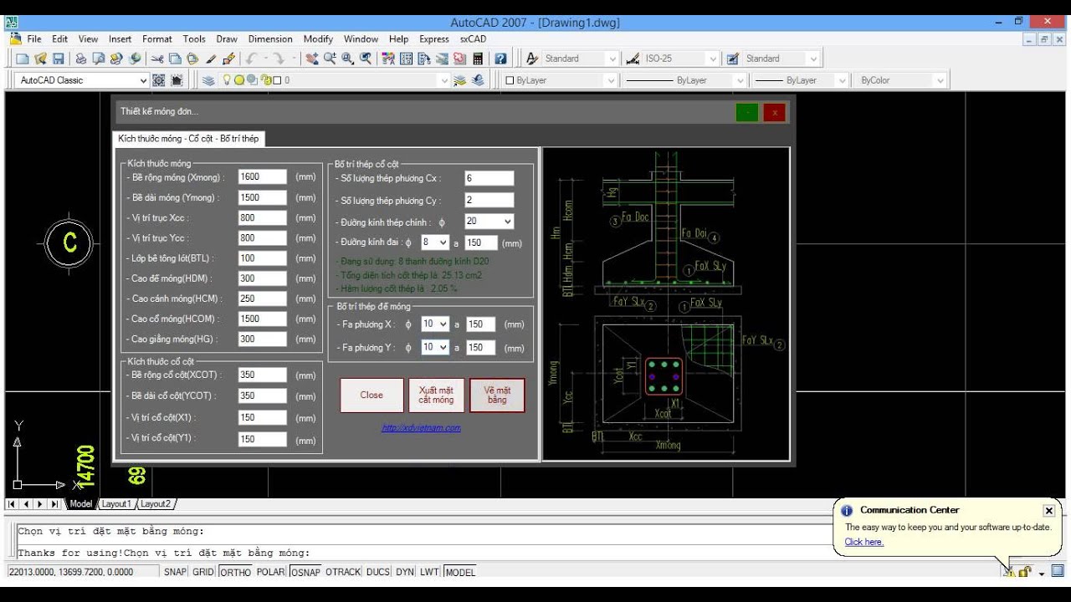
Task: Select the Match Properties brush icon
Action: click(211, 59)
